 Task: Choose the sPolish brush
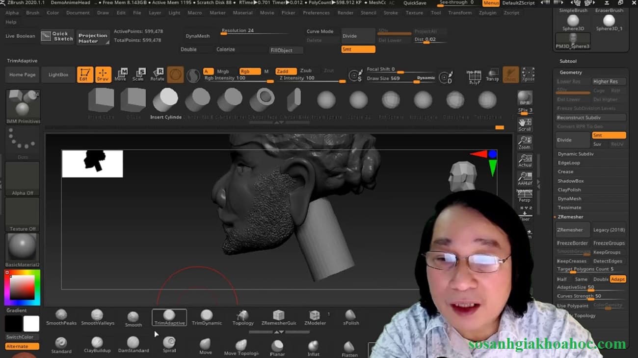[351, 317]
